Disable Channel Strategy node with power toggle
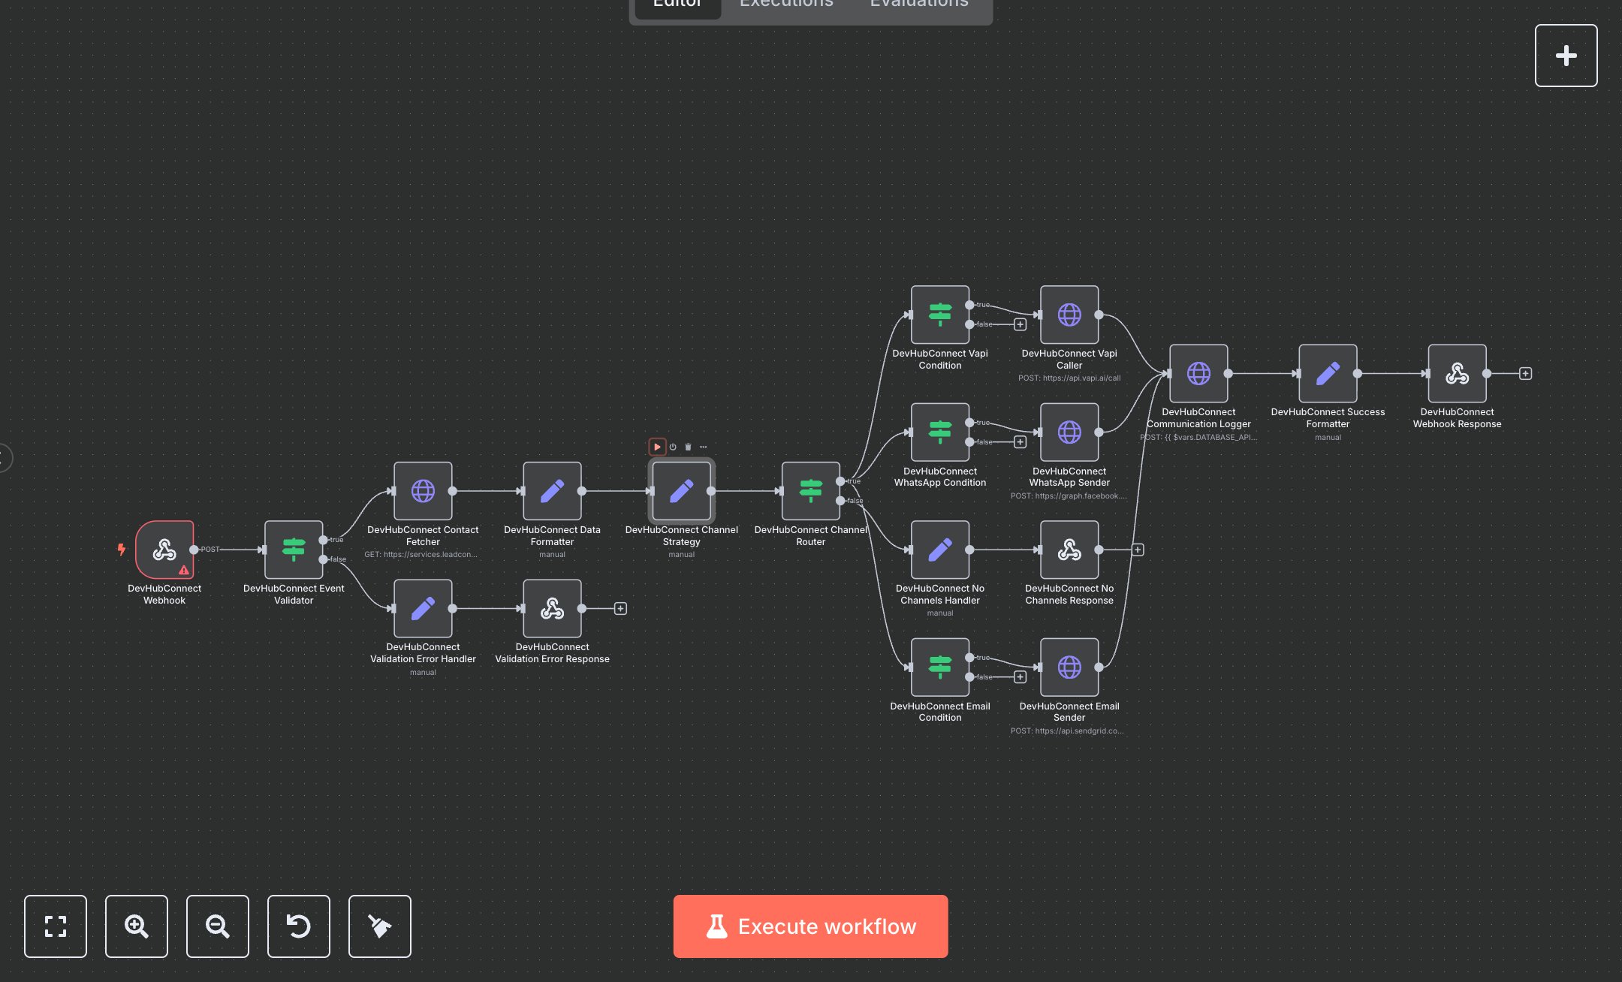Viewport: 1622px width, 982px height. 674,446
